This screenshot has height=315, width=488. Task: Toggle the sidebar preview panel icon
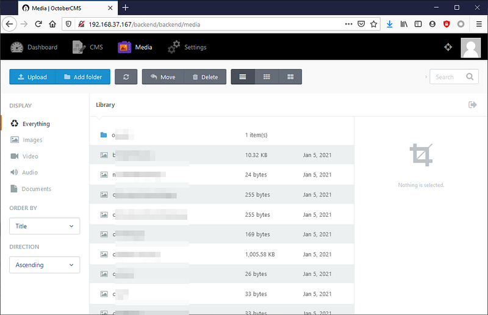(472, 104)
